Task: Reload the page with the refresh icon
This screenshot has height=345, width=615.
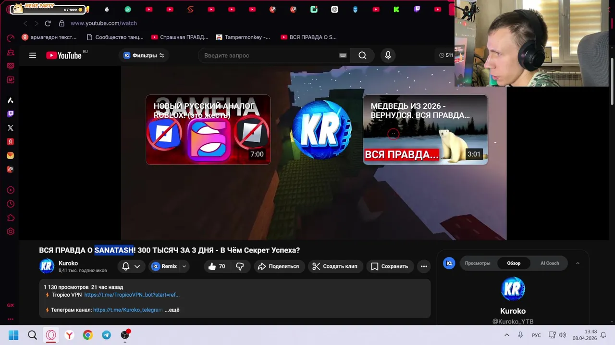Action: coord(48,23)
